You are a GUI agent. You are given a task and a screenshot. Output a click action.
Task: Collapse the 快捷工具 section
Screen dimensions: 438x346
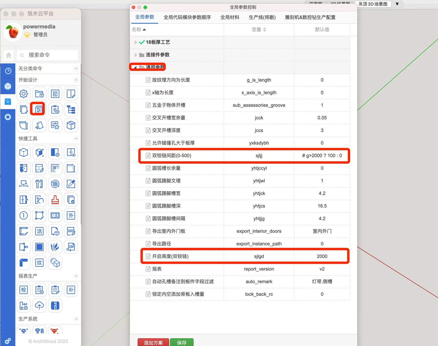[x=76, y=139]
